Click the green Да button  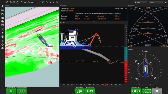click(x=79, y=91)
